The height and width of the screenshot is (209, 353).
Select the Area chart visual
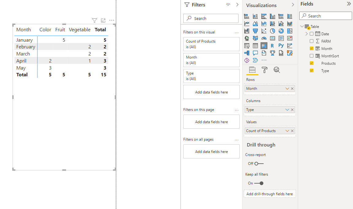coord(255,24)
